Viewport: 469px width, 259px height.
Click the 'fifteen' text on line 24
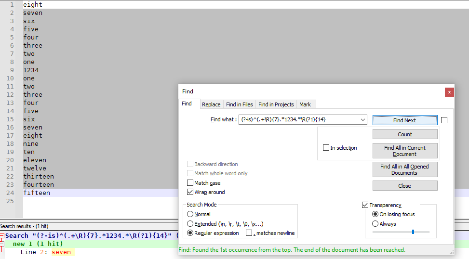37,193
